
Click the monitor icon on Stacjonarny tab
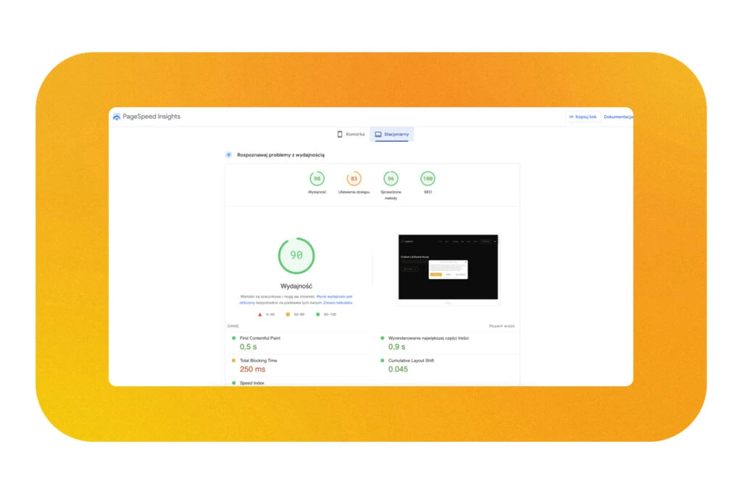point(378,134)
